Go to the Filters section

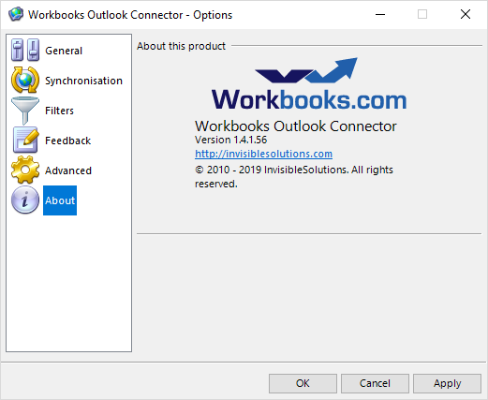coord(59,111)
